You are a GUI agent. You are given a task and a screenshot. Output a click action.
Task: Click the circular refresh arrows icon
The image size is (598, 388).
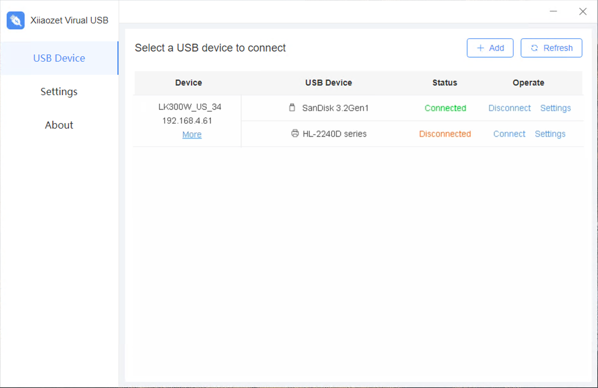534,48
